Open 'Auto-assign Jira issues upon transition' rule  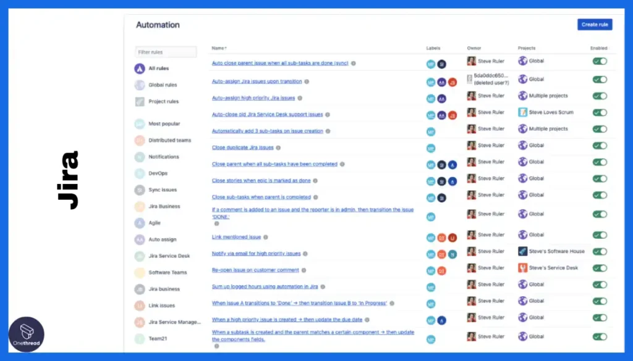tap(257, 81)
